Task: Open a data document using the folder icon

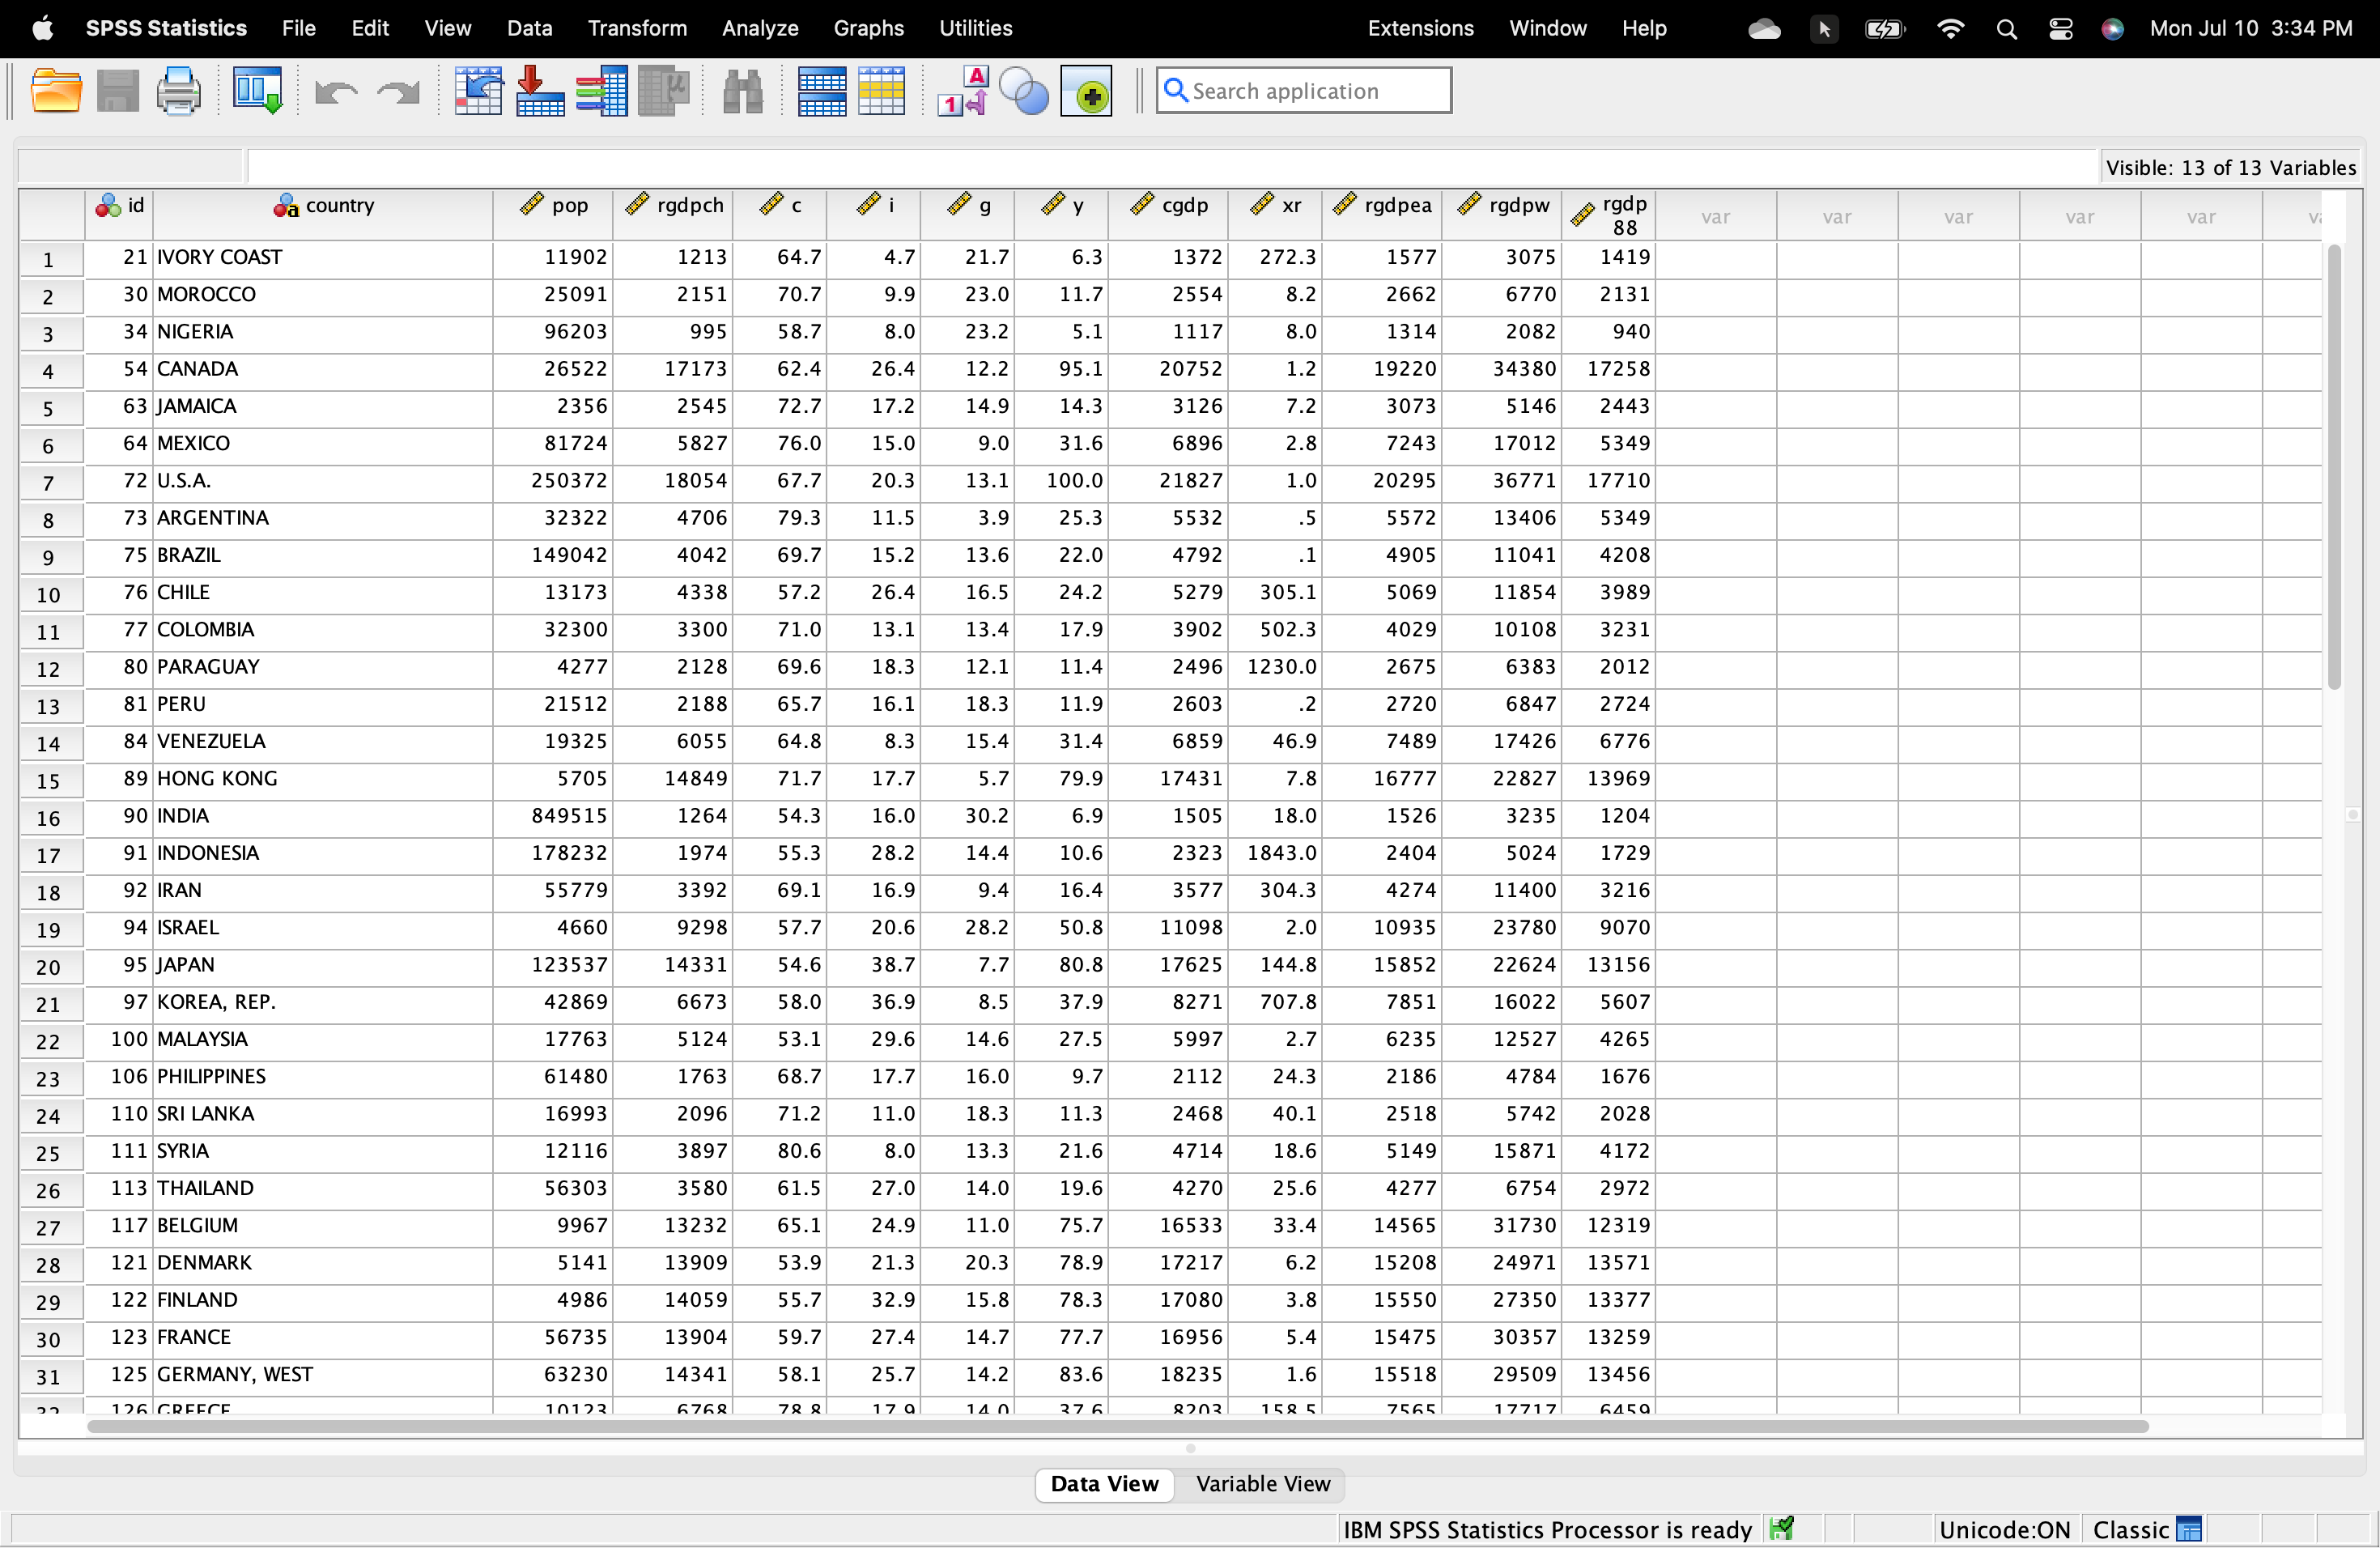Action: click(x=56, y=90)
